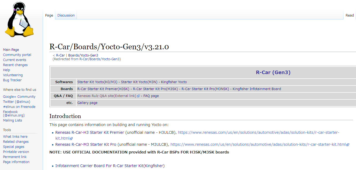Open Community portal link
This screenshot has height=170, width=356.
pos(17,55)
